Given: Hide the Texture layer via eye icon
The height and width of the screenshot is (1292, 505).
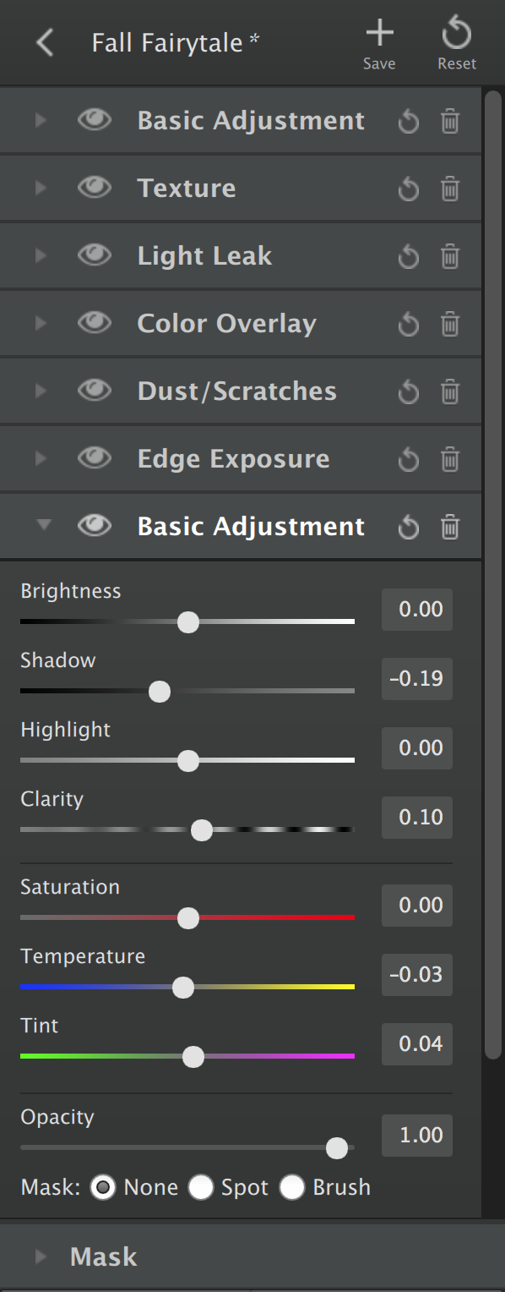Looking at the screenshot, I should click(x=95, y=188).
